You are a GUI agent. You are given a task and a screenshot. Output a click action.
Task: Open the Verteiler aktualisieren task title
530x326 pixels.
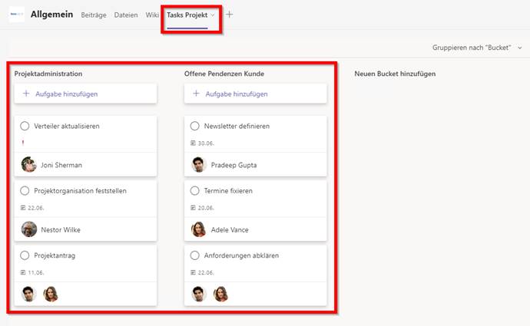(x=67, y=126)
